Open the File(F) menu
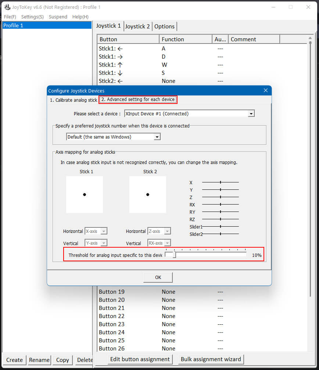This screenshot has width=319, height=370. (10, 17)
